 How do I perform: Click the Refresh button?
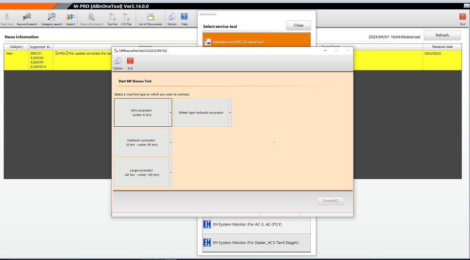click(442, 35)
